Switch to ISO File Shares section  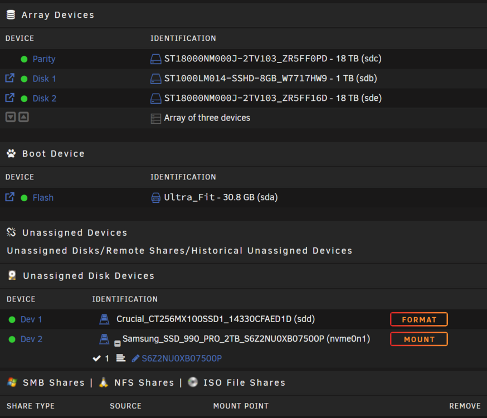244,382
